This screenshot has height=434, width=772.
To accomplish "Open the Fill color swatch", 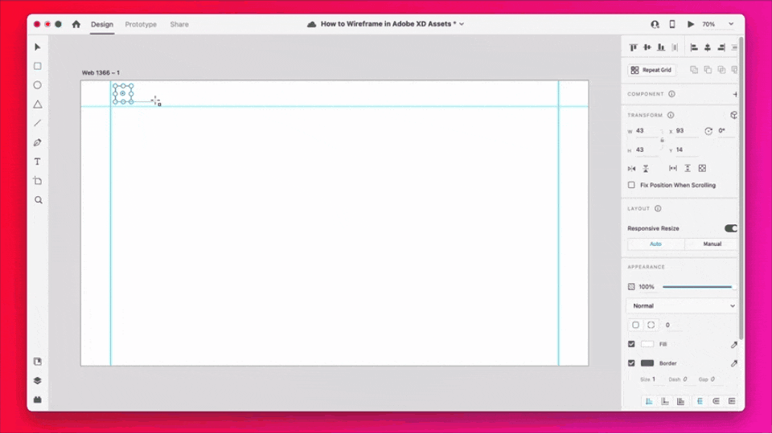I will click(647, 344).
